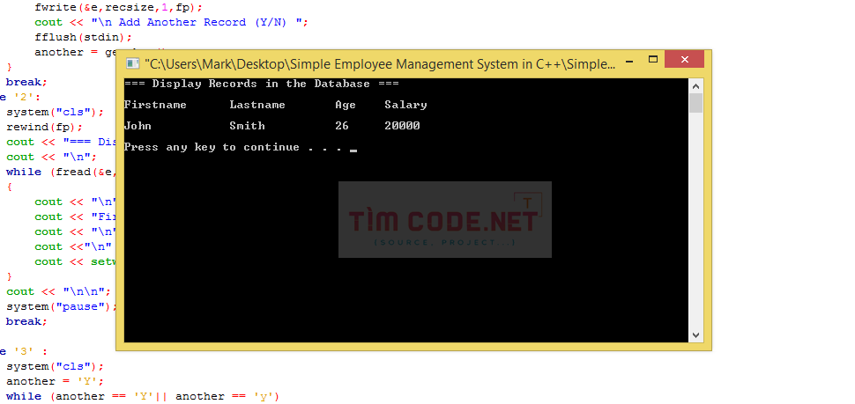The height and width of the screenshot is (404, 855).
Task: Click "Press any key to continue" text
Action: [212, 148]
